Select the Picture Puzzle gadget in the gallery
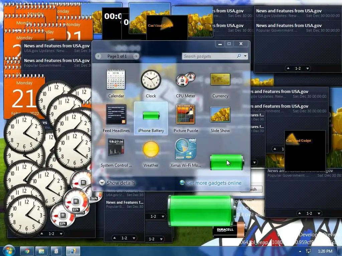Image resolution: width=342 pixels, height=256 pixels. tap(186, 119)
